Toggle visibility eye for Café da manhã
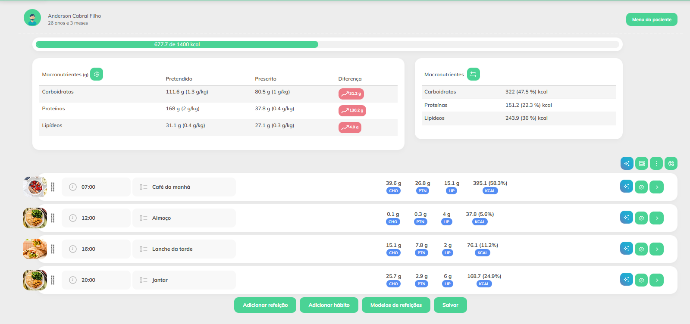 pyautogui.click(x=641, y=187)
